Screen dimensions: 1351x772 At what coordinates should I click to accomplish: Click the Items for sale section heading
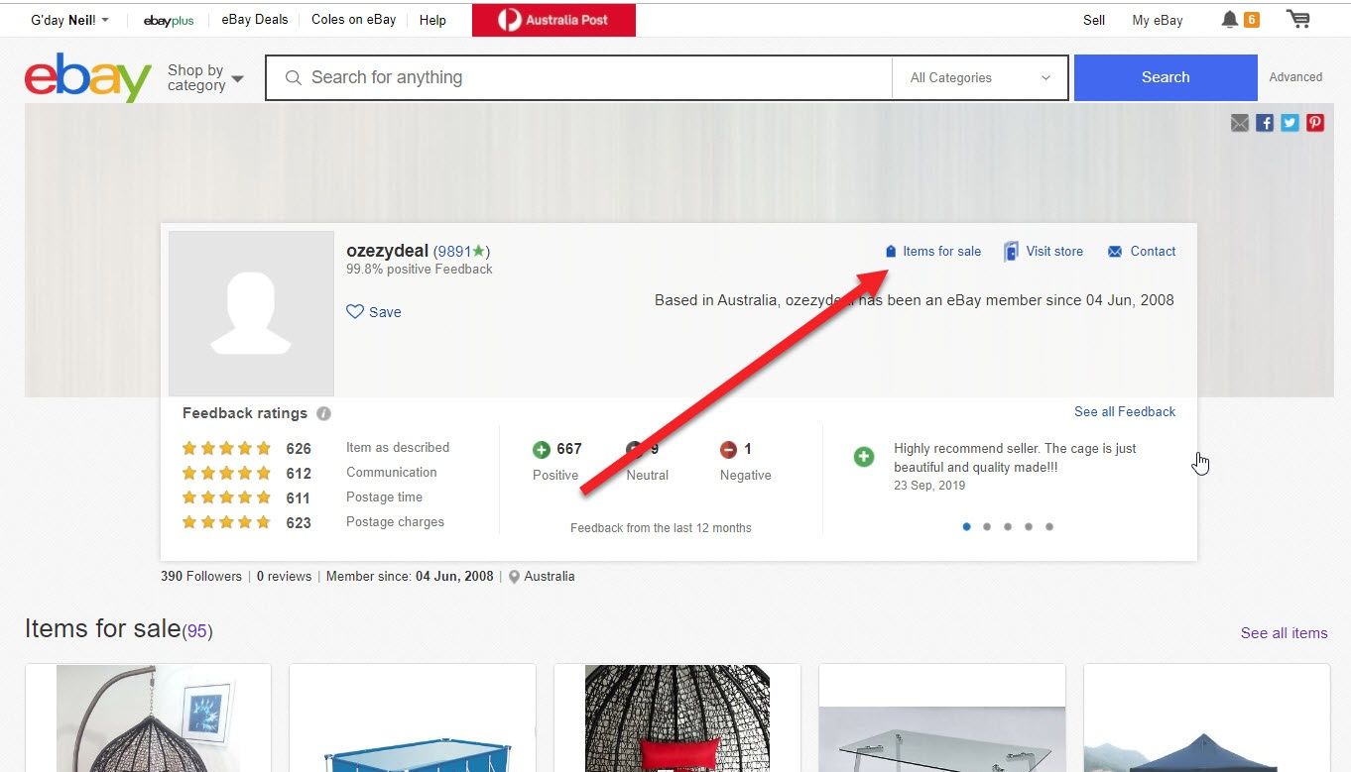click(x=103, y=628)
